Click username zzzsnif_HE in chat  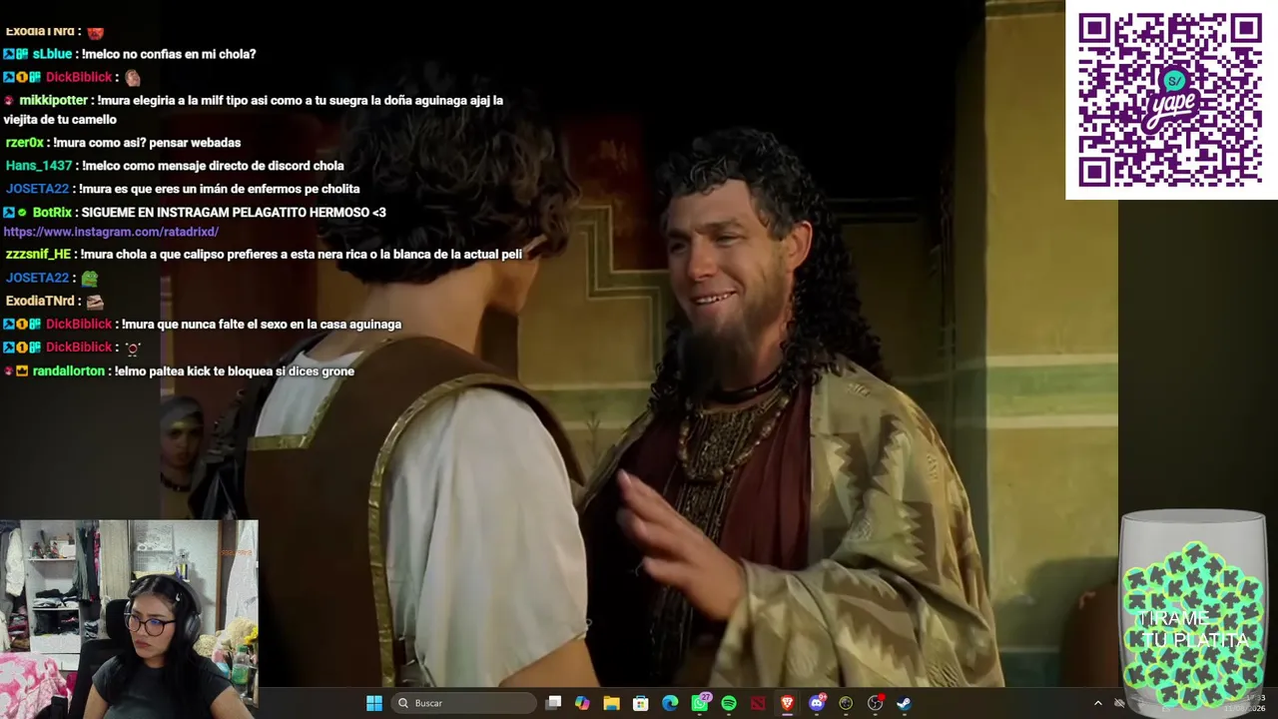click(38, 255)
